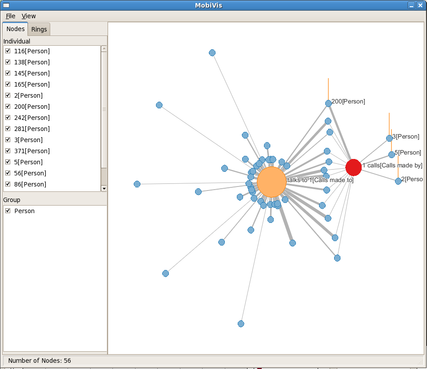This screenshot has width=427, height=369.
Task: Toggle the 138[Person] checkbox
Action: 8,62
